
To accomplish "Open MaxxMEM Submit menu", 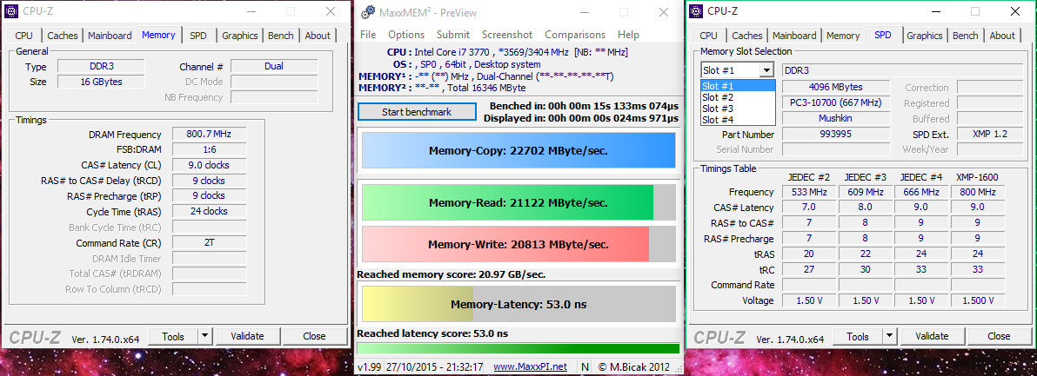I will pyautogui.click(x=453, y=35).
